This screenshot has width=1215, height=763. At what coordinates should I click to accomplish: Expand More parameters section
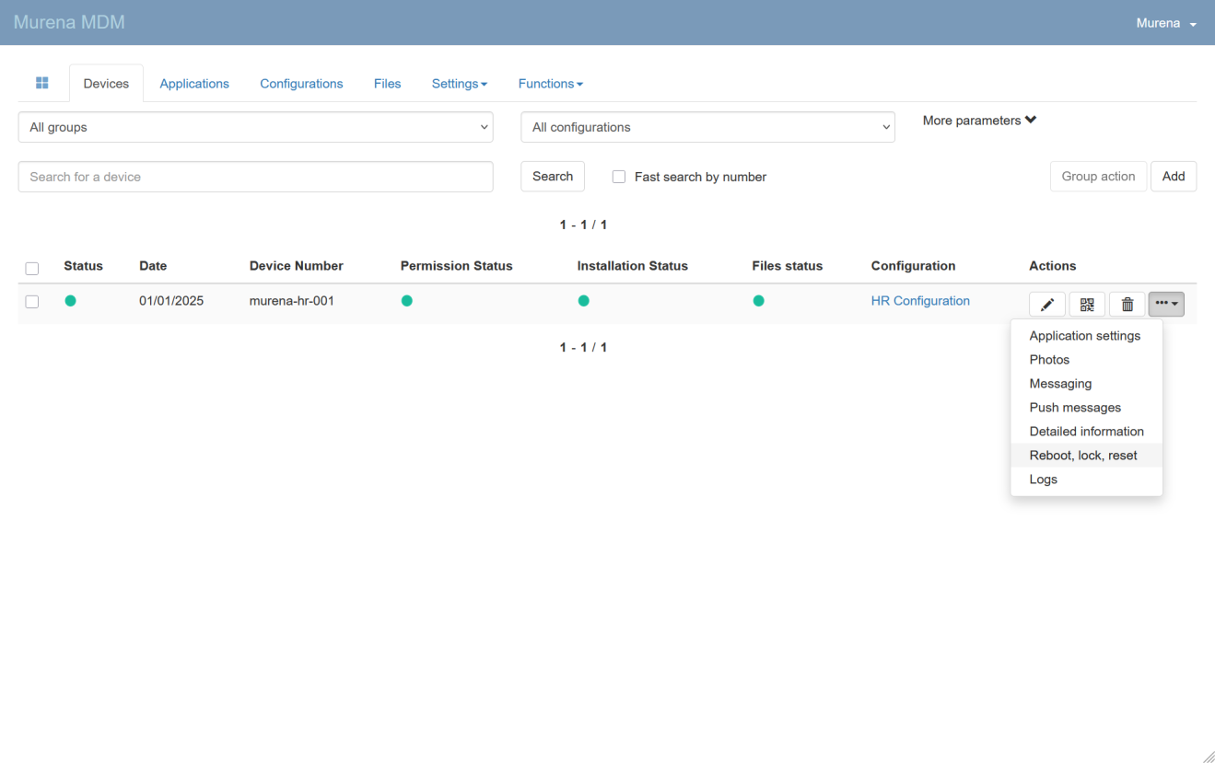coord(979,121)
